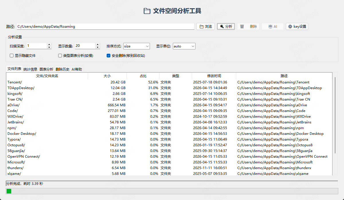Screen dimensions: 344x200
Task: Select the JetBrains/ folder row
Action: [169, 122]
